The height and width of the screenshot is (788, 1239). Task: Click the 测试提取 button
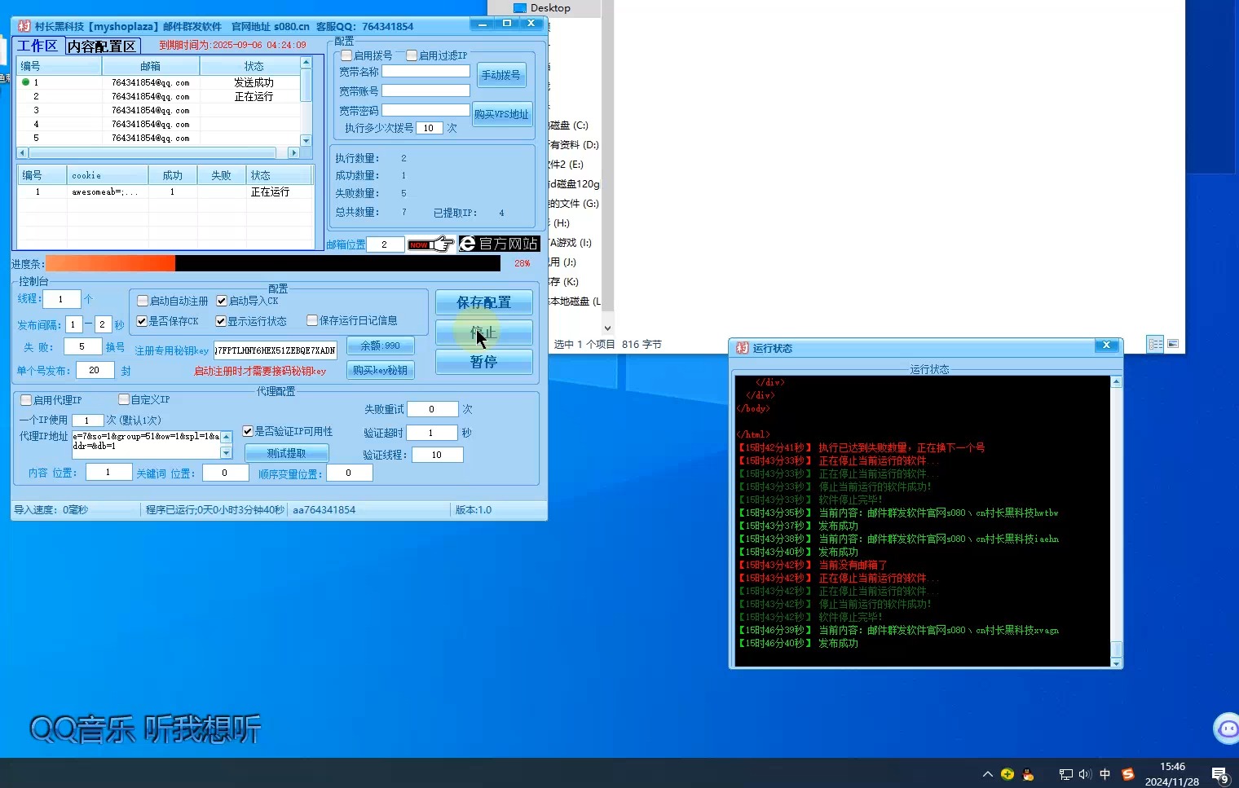click(286, 453)
